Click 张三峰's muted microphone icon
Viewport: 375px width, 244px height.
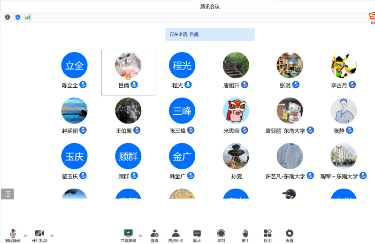click(191, 130)
